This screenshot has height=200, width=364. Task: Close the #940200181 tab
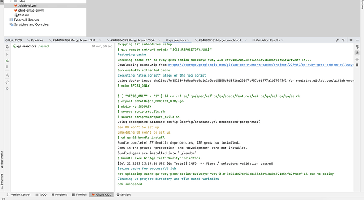(x=246, y=40)
